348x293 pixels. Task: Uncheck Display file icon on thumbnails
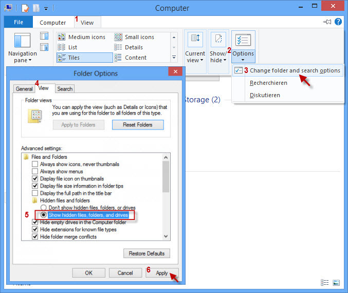35,178
